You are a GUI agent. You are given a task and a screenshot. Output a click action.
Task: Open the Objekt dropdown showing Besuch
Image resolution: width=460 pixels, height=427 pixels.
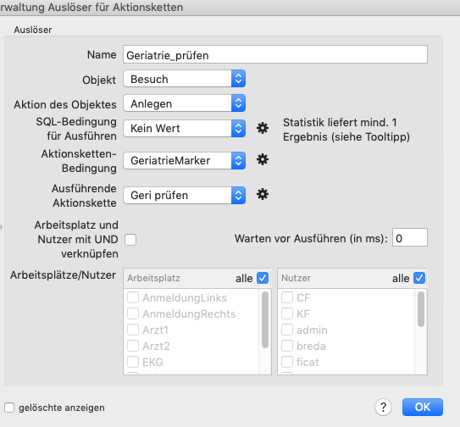pyautogui.click(x=184, y=79)
